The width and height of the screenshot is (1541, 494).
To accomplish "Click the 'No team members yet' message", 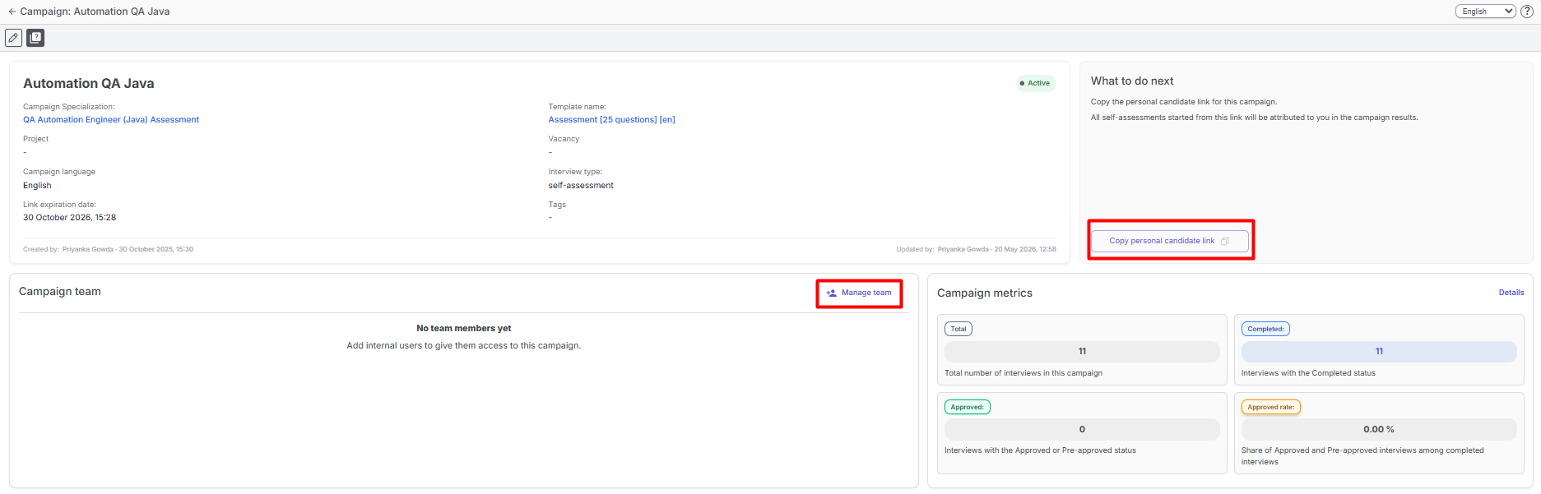I will click(x=464, y=328).
